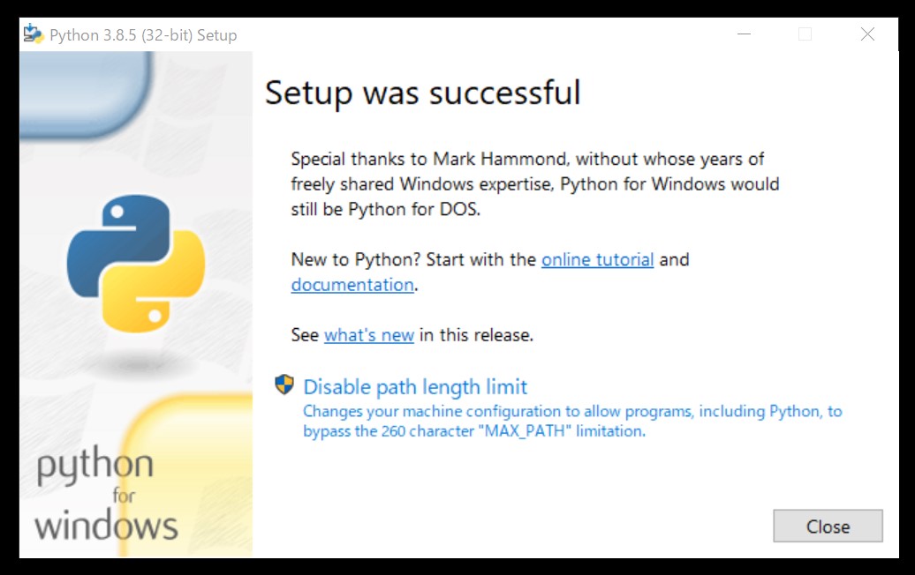This screenshot has width=915, height=575.
Task: Click the Python installer icon in the title bar
Action: click(x=33, y=34)
